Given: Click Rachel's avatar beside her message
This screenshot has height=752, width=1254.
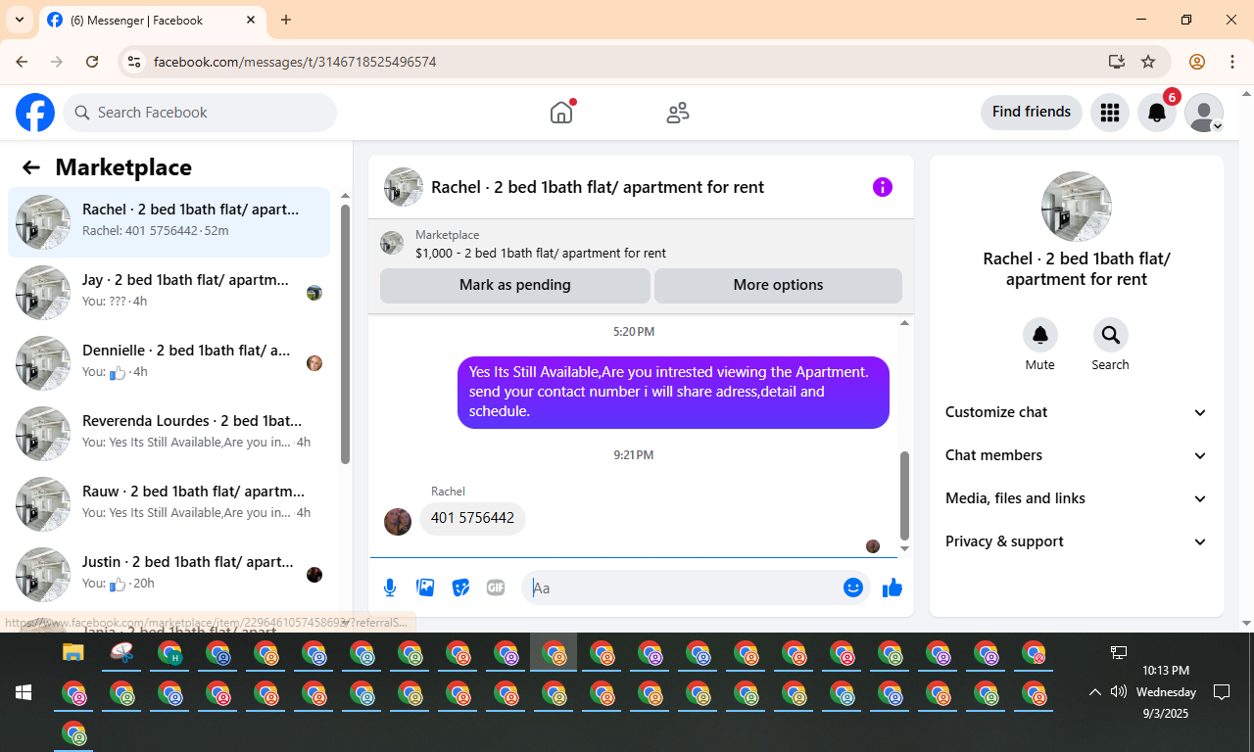Looking at the screenshot, I should [398, 521].
